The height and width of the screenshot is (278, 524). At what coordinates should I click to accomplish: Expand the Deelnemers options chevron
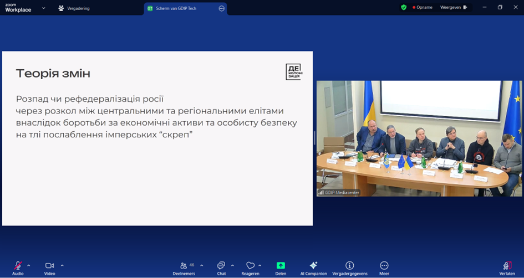coord(201,265)
